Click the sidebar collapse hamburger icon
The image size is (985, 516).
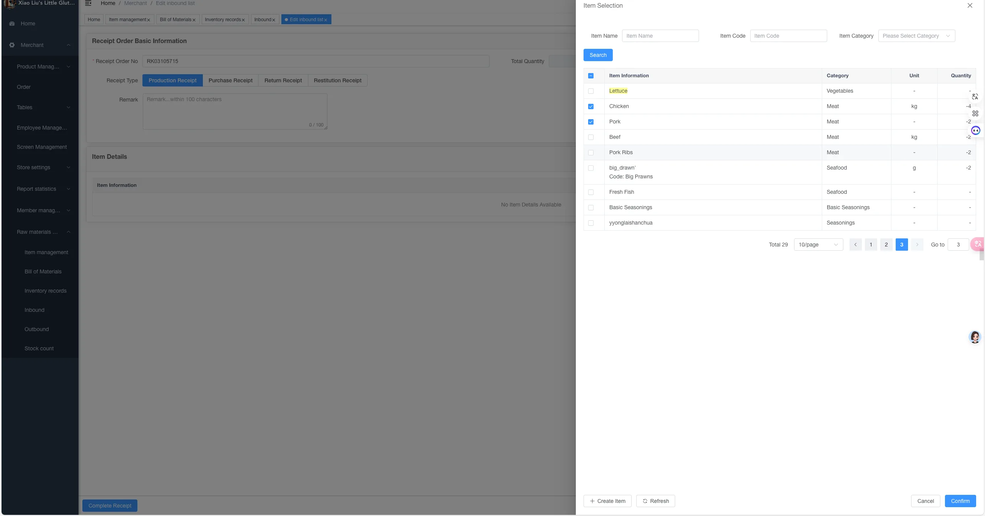(x=88, y=3)
